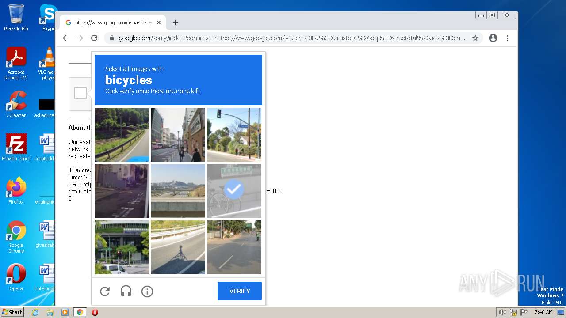Verify the captcha selection
The width and height of the screenshot is (566, 318).
[240, 291]
